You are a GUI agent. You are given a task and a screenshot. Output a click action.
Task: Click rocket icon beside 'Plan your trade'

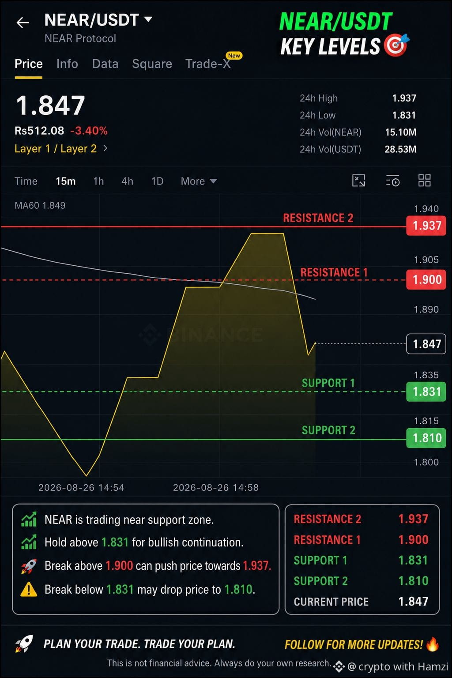(x=24, y=644)
